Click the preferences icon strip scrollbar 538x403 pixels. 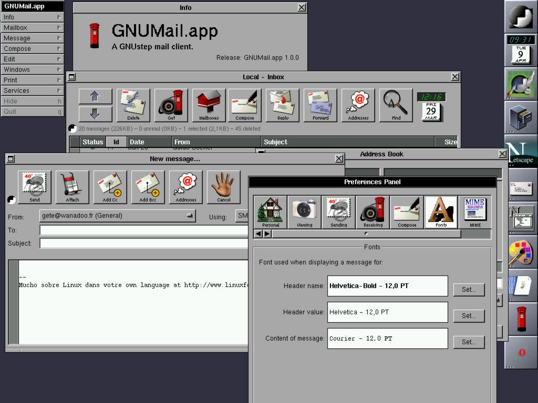point(366,234)
